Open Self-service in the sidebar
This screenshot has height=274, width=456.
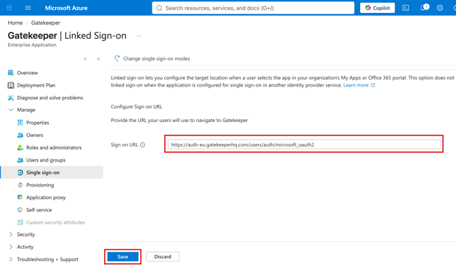[39, 210]
